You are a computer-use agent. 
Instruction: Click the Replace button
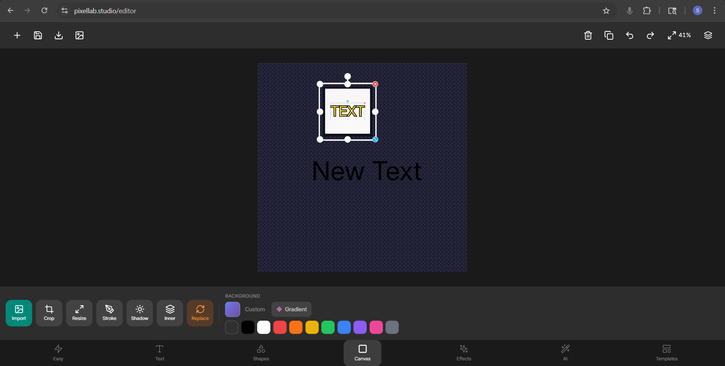[200, 313]
